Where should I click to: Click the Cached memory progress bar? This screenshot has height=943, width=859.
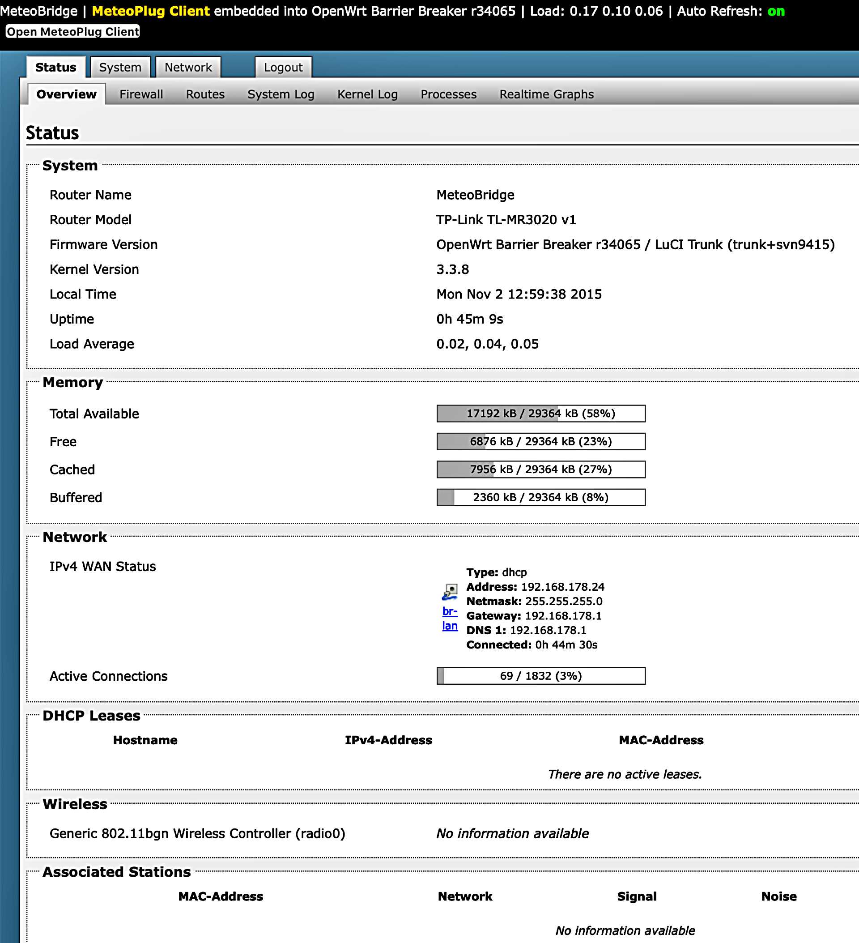(x=541, y=469)
